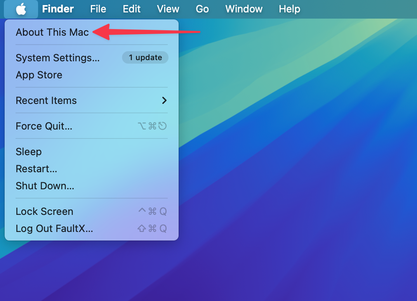417x301 pixels.
Task: Choose Force Quit option
Action: [x=44, y=126]
